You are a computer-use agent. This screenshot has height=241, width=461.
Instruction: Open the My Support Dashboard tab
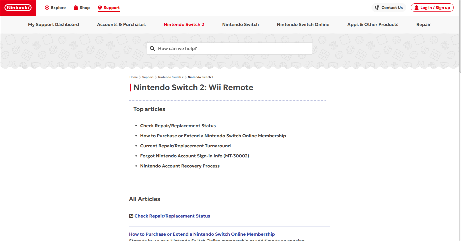(x=53, y=25)
